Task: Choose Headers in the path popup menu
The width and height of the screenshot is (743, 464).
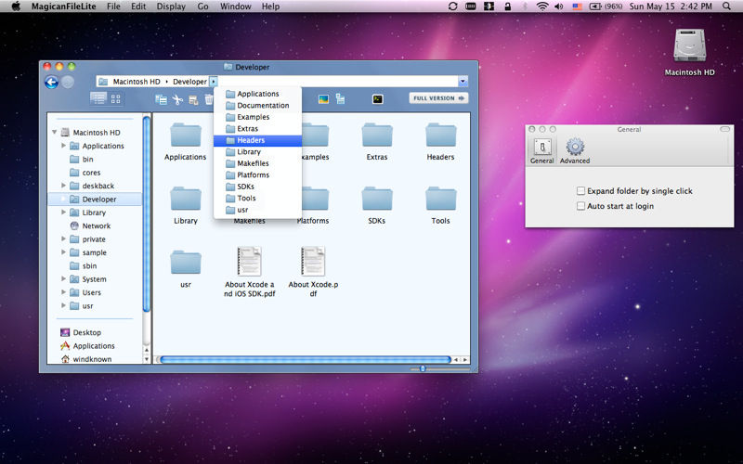Action: (x=257, y=140)
